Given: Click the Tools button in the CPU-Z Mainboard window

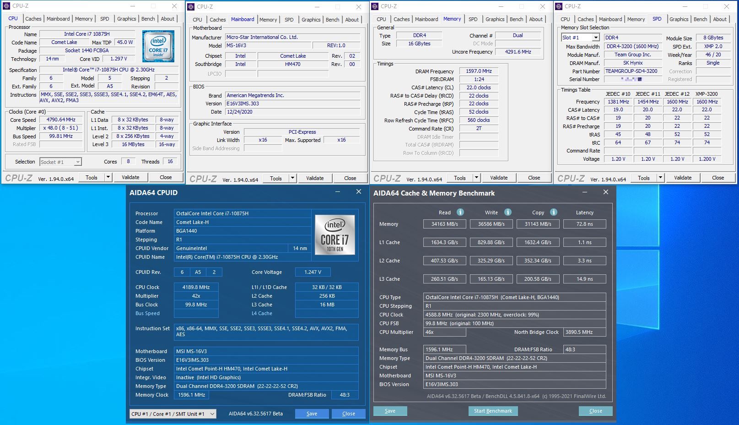Looking at the screenshot, I should [x=276, y=178].
